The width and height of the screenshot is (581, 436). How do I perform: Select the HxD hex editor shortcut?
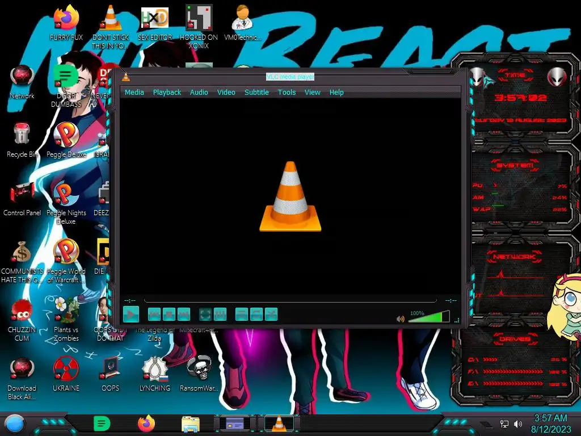click(155, 23)
